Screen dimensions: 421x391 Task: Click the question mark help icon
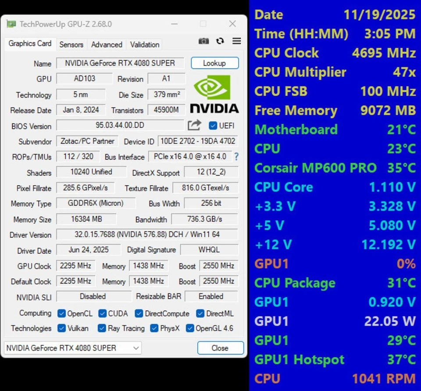pyautogui.click(x=236, y=157)
